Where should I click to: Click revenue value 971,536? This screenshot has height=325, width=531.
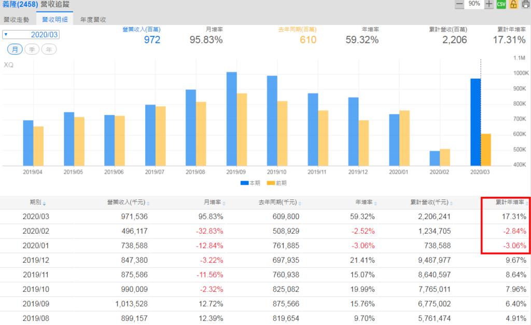(x=134, y=216)
